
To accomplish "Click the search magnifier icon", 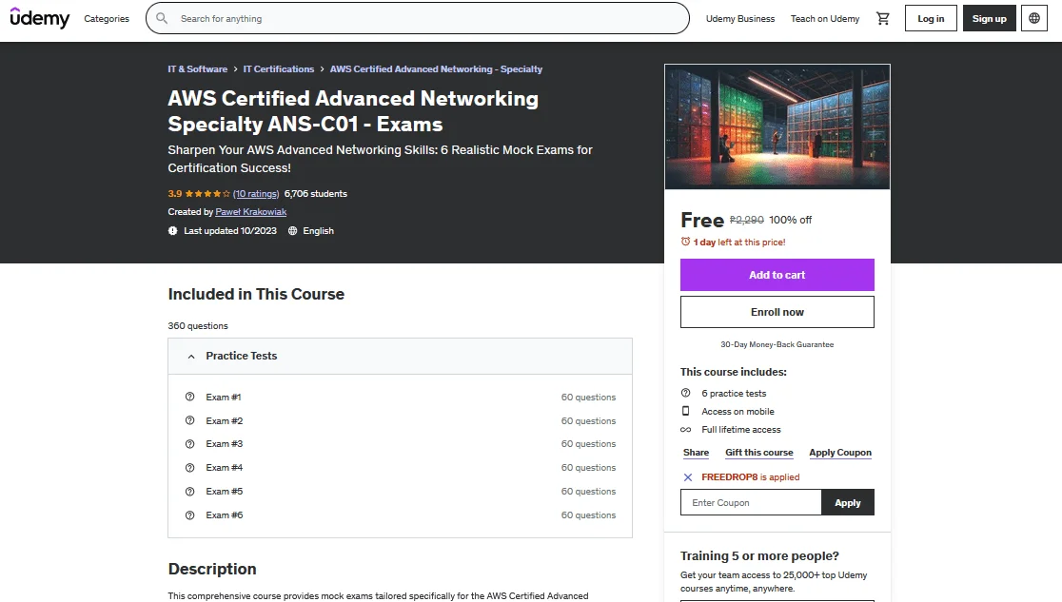I will coord(162,18).
